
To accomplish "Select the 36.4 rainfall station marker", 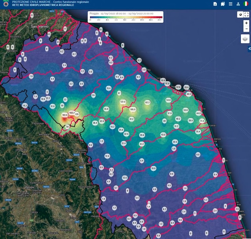I will [95, 123].
